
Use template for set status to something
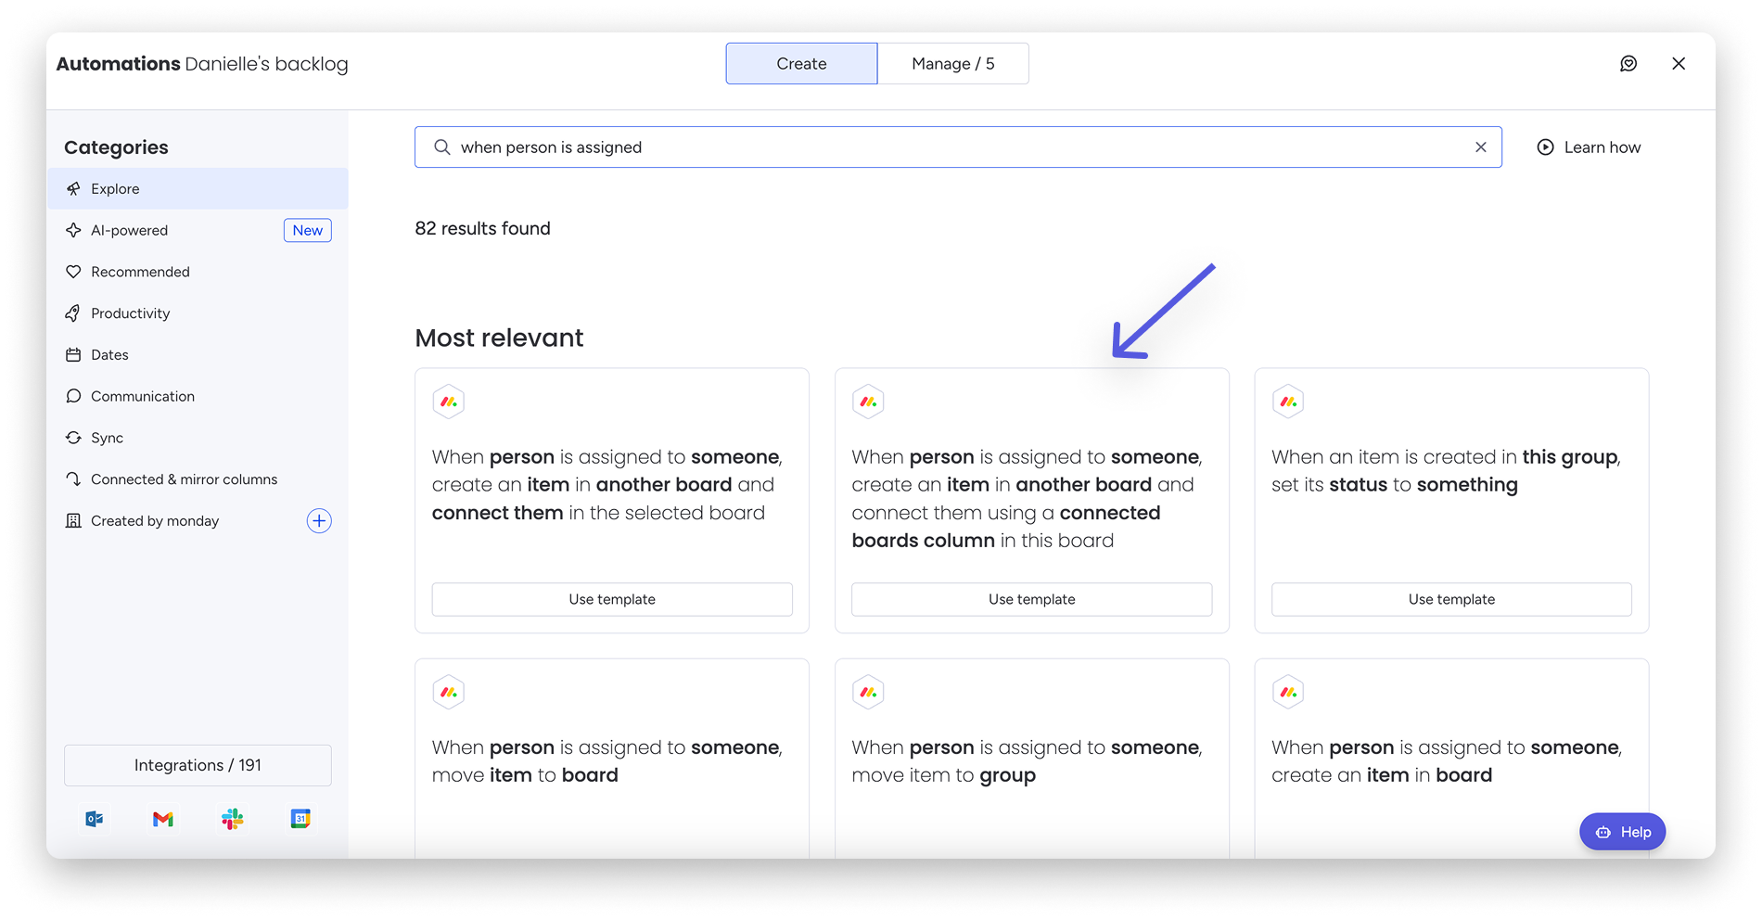point(1451,599)
